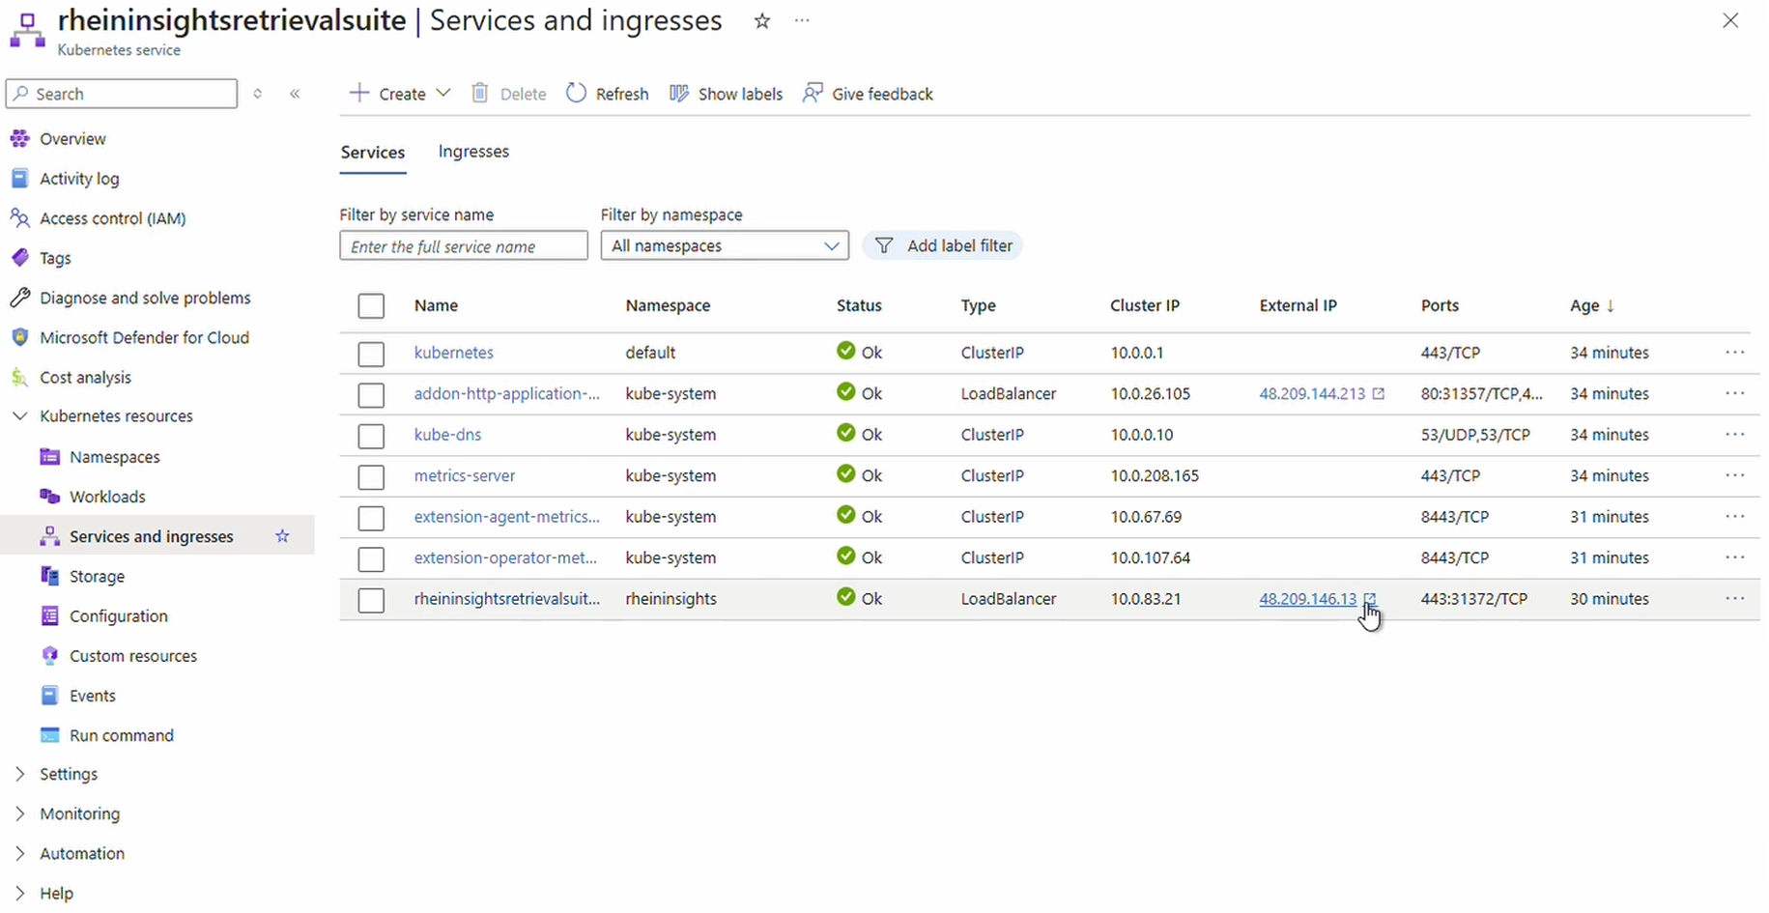
Task: Open Diagnose and solve problems
Action: point(145,298)
